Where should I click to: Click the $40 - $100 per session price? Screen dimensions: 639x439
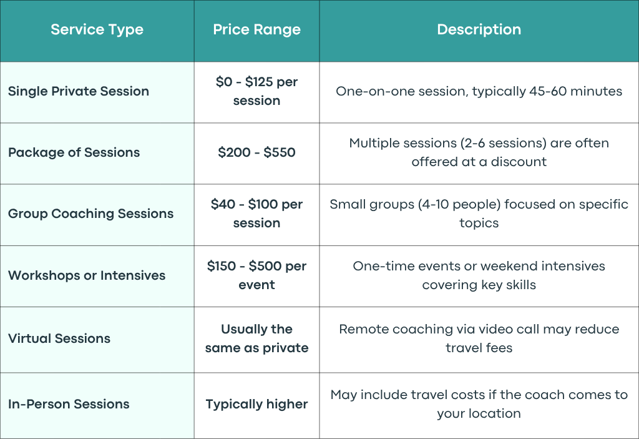click(x=256, y=214)
